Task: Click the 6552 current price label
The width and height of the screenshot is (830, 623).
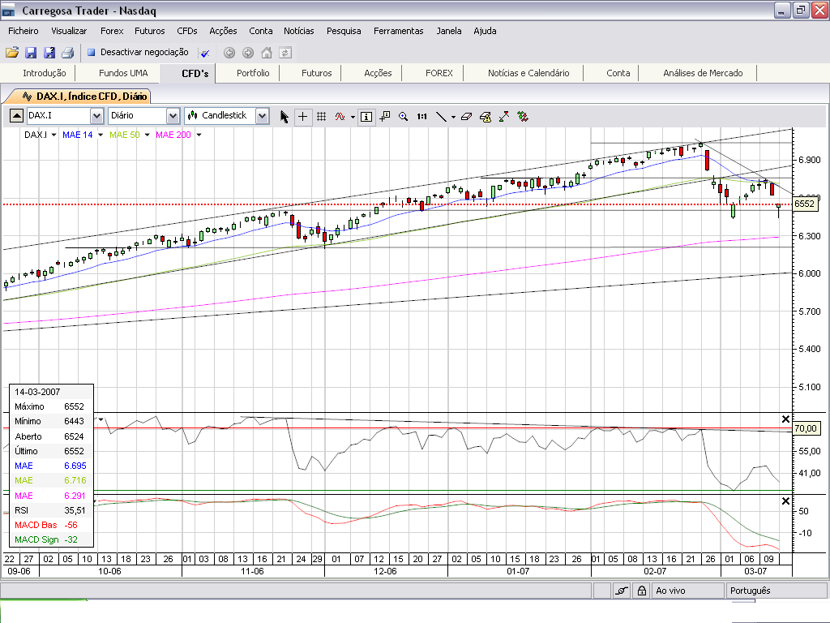Action: pyautogui.click(x=804, y=204)
